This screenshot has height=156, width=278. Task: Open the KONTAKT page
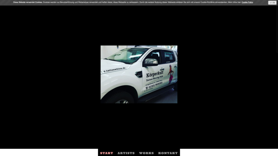pos(168,153)
